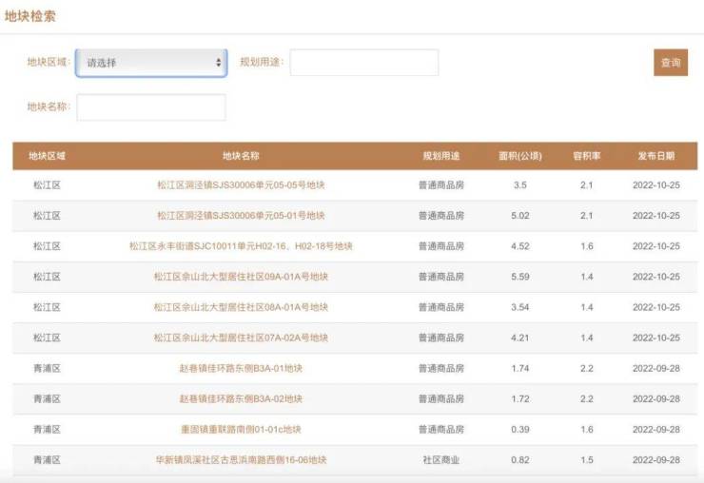The image size is (704, 483).
Task: Click the 规划用途 column header
Action: [441, 156]
